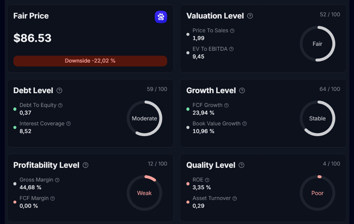Open the Quality Level help icon
This screenshot has height=224, width=354.
pos(242,165)
